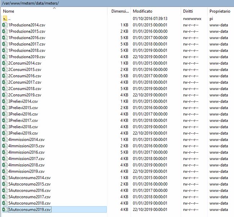Click the 3Prelievi2014.csv file icon
This screenshot has width=234, height=217.
click(5, 101)
